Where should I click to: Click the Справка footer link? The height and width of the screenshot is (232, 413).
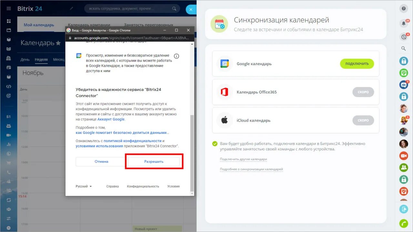(x=113, y=186)
